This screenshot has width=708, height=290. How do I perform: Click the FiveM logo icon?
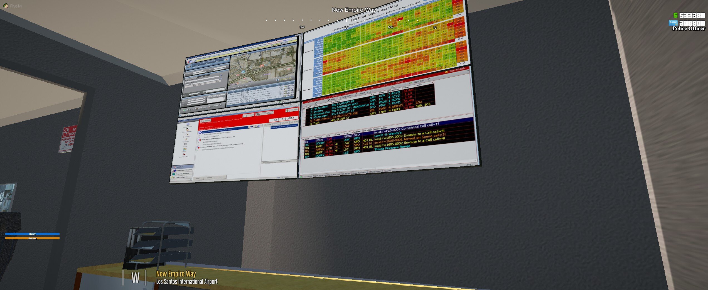click(x=6, y=6)
